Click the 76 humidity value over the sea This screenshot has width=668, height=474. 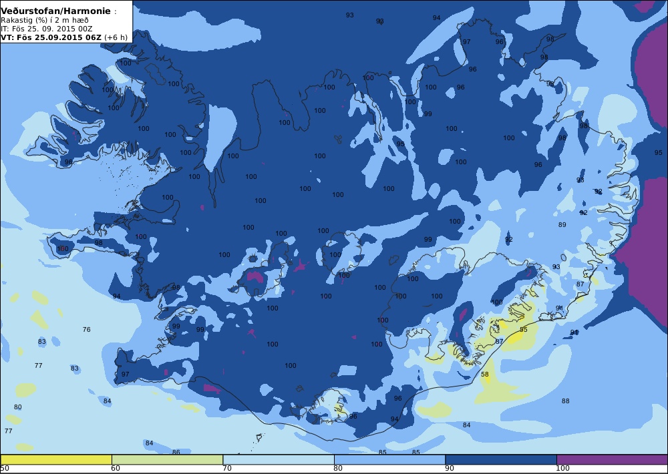(86, 329)
